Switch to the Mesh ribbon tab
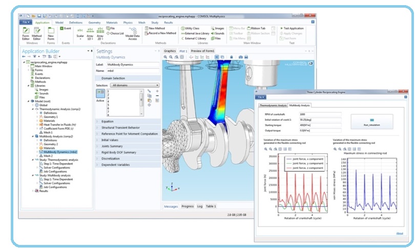The height and width of the screenshot is (248, 415). point(141,22)
